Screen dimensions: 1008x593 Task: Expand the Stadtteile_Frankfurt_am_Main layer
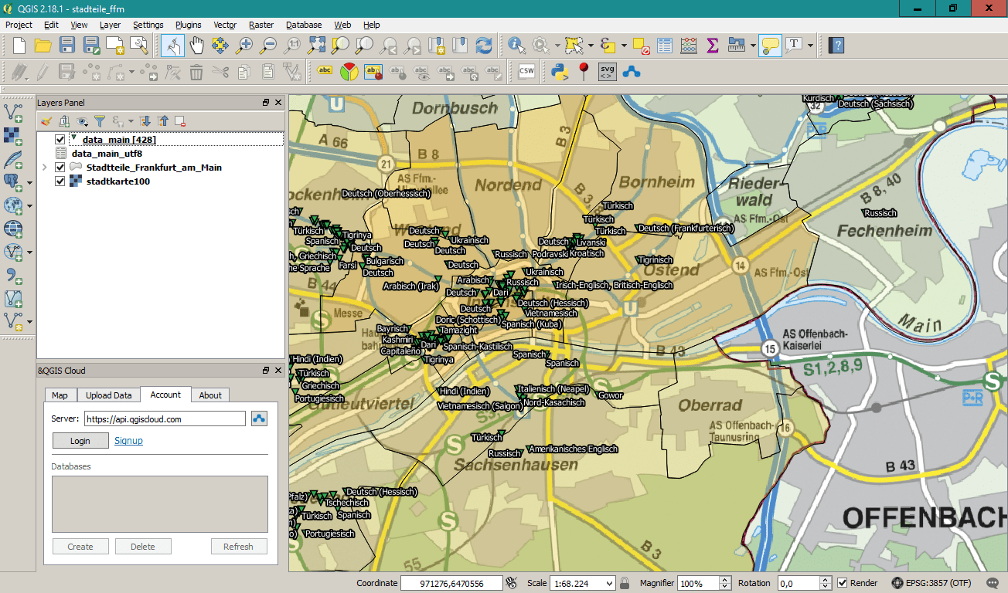click(x=45, y=167)
